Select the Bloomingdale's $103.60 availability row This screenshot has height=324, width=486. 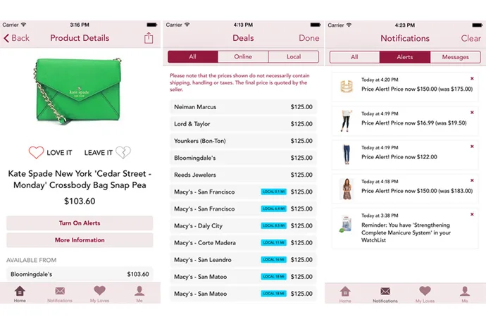pyautogui.click(x=80, y=274)
